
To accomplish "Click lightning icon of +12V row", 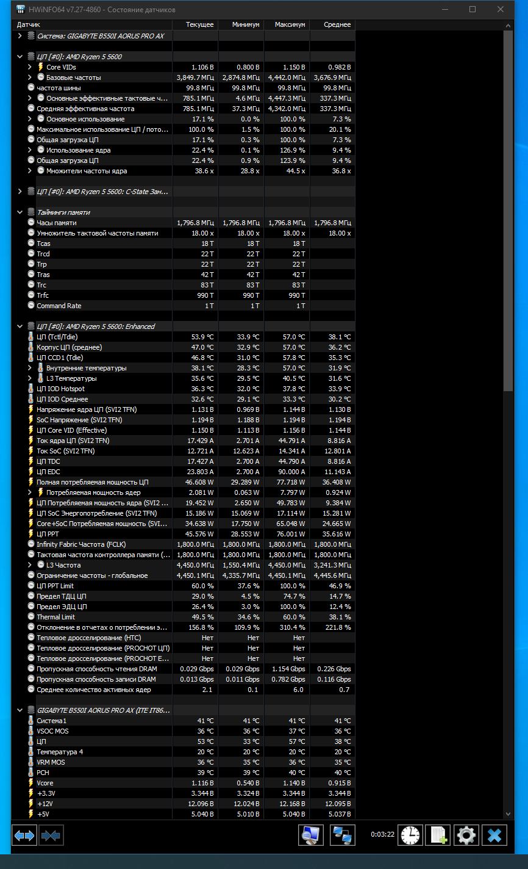I will [x=31, y=804].
